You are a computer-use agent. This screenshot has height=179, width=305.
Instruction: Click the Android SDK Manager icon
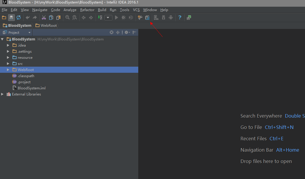pos(164,17)
